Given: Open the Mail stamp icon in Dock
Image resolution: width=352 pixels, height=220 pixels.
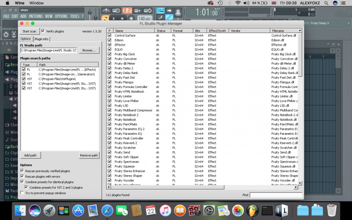Looking at the screenshot, I should point(93,210).
